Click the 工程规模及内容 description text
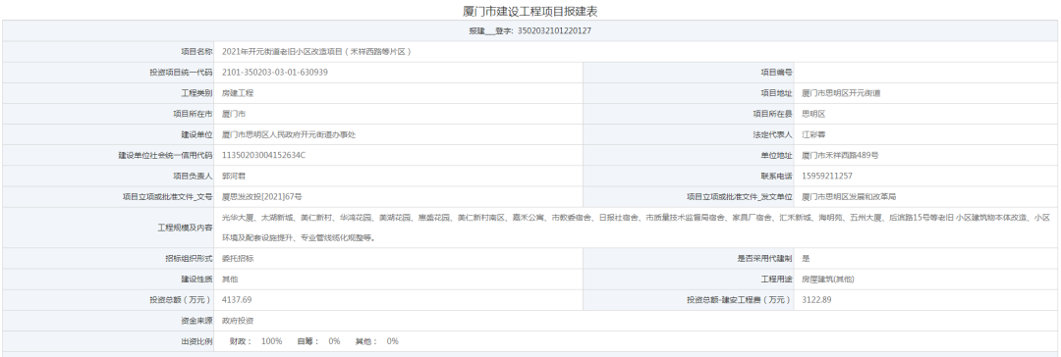Viewport: 1061px width, 357px height. [636, 228]
